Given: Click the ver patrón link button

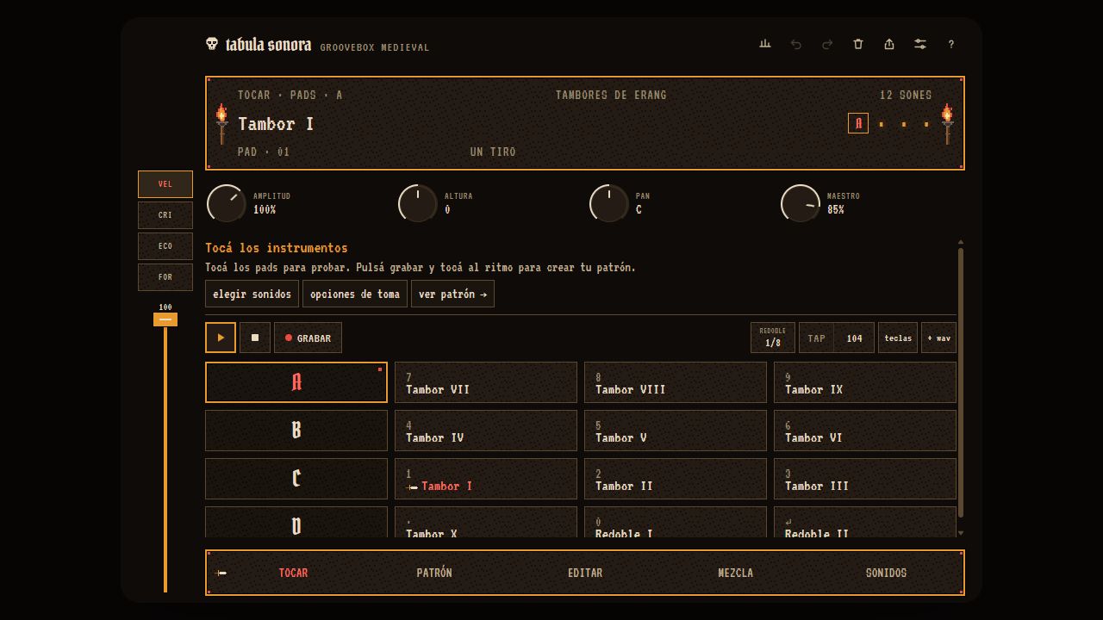Looking at the screenshot, I should [x=452, y=294].
